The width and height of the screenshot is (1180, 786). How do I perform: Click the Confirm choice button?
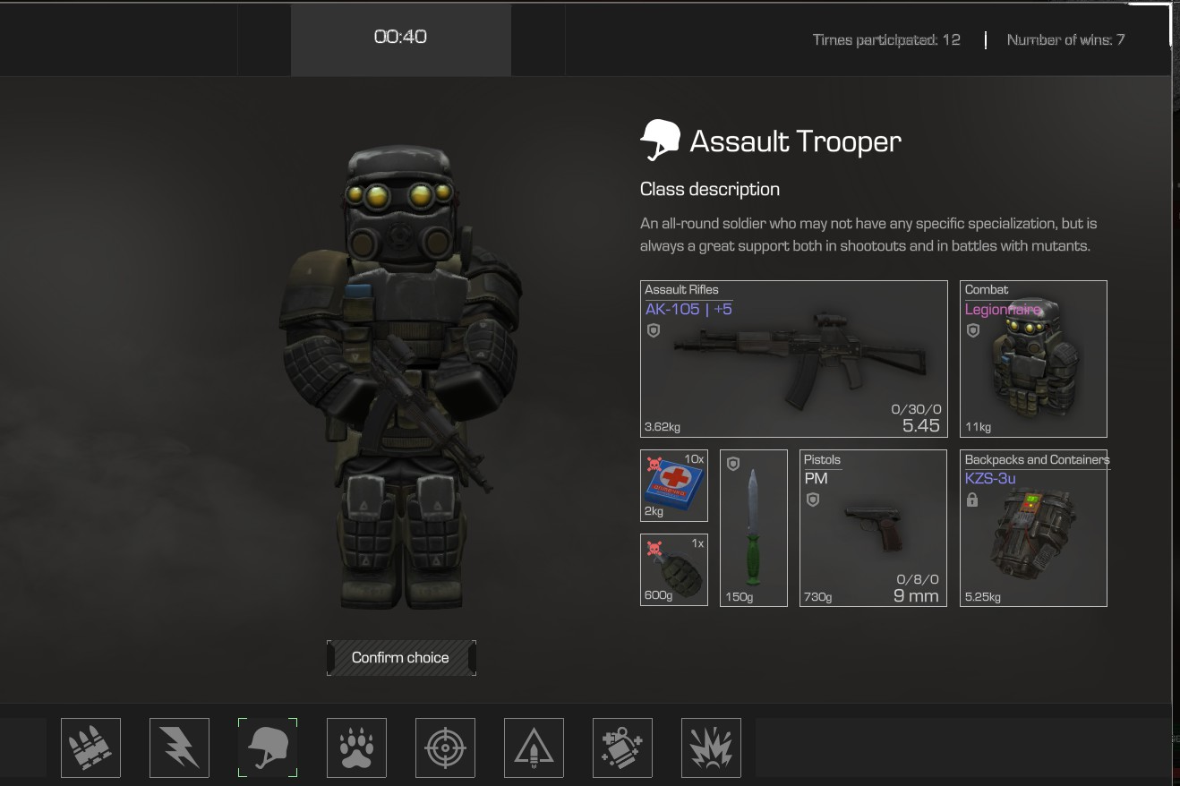(401, 658)
